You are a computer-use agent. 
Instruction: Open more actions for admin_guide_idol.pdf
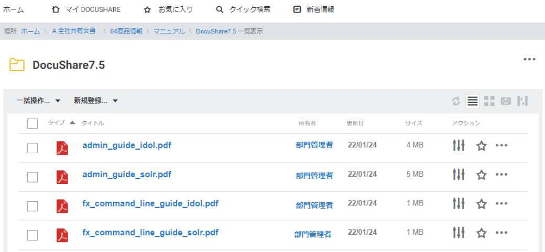(x=501, y=145)
